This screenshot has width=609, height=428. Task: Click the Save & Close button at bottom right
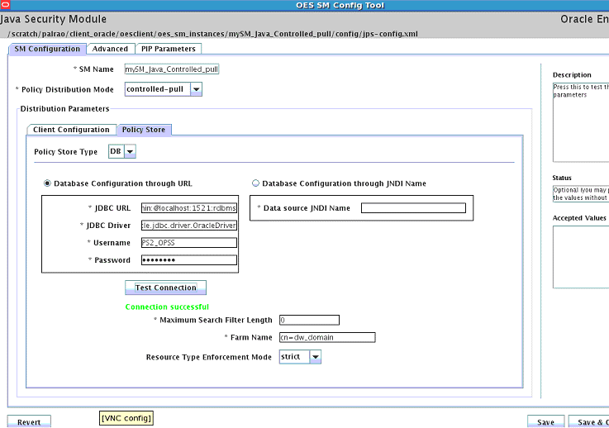(x=589, y=421)
